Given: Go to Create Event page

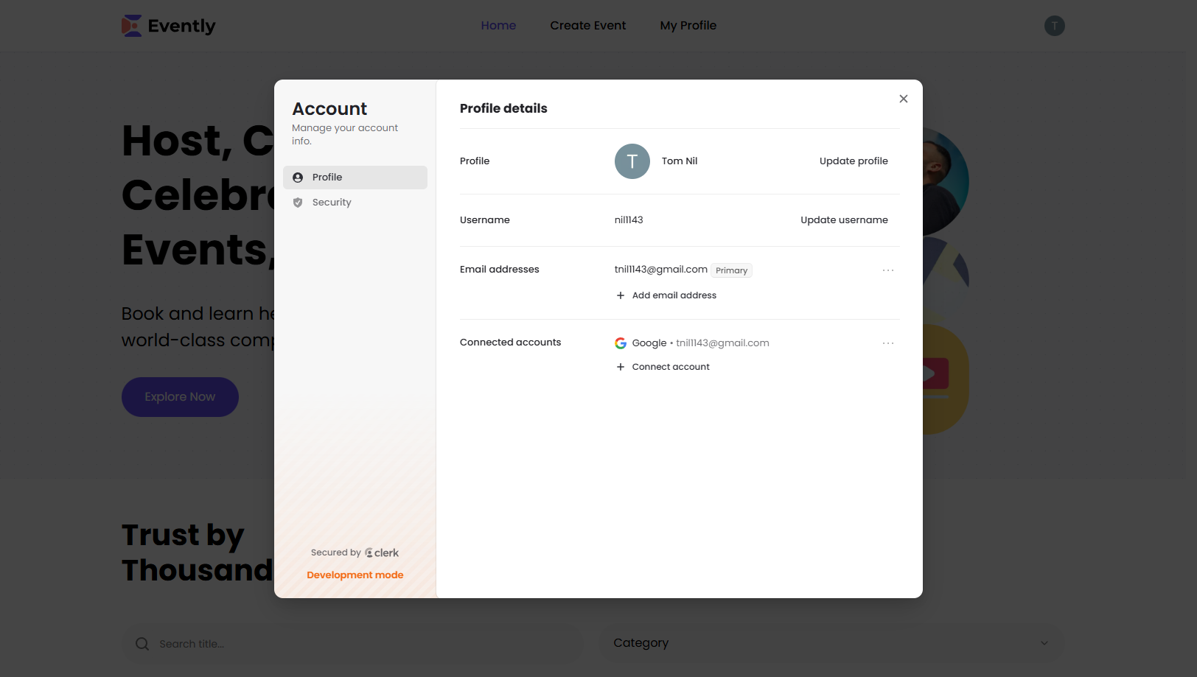Looking at the screenshot, I should point(587,26).
